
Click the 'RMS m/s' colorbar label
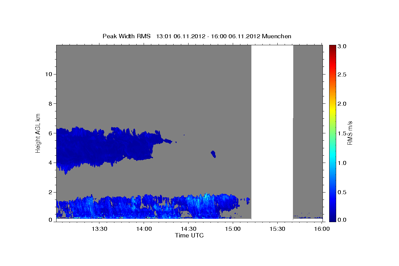click(x=350, y=133)
